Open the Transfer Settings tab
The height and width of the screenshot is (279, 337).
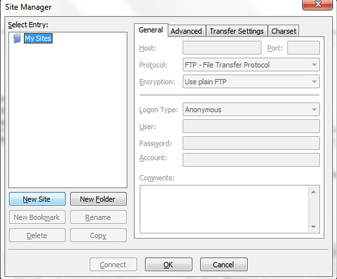236,31
